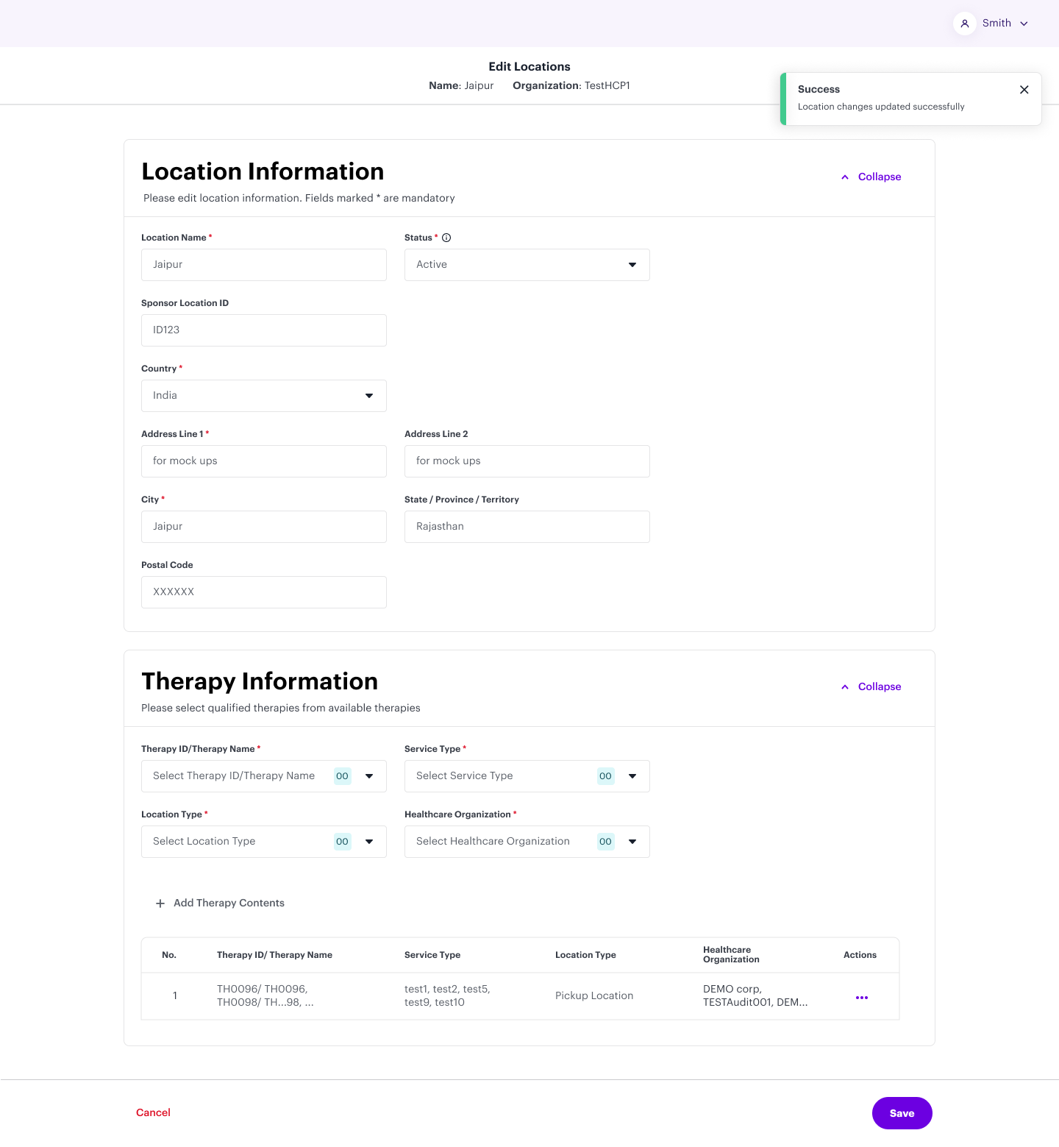The image size is (1059, 1147).
Task: Open the Country dropdown showing India
Action: tap(263, 396)
